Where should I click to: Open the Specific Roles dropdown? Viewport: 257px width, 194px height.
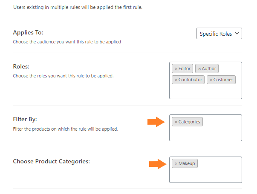coord(219,34)
